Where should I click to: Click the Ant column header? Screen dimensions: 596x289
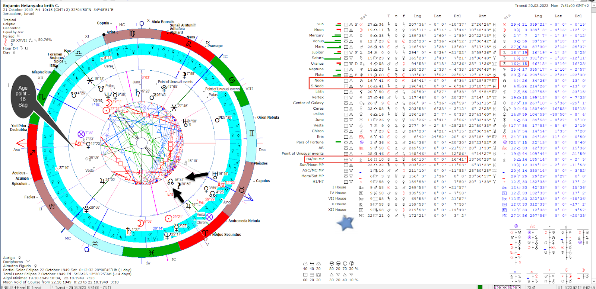click(482, 16)
